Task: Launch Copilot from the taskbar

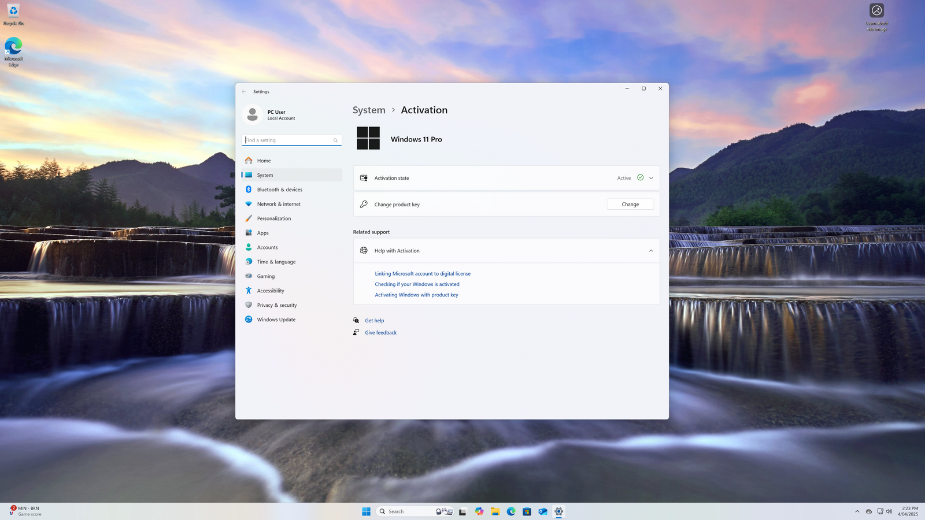Action: pos(479,511)
